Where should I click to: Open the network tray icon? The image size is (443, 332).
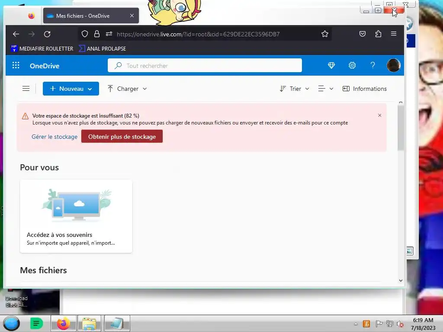[390, 324]
